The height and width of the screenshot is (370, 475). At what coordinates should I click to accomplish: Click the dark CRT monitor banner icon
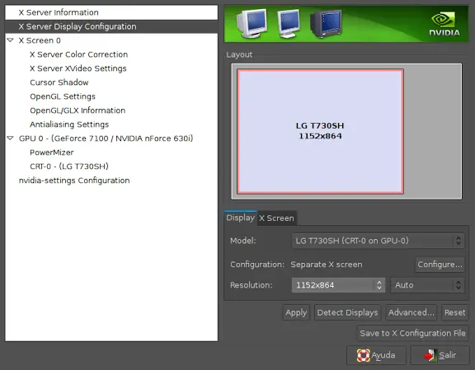pos(326,23)
